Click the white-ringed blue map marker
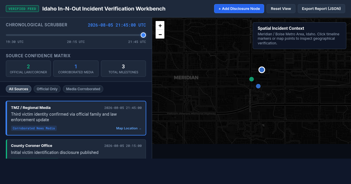 (x=262, y=70)
